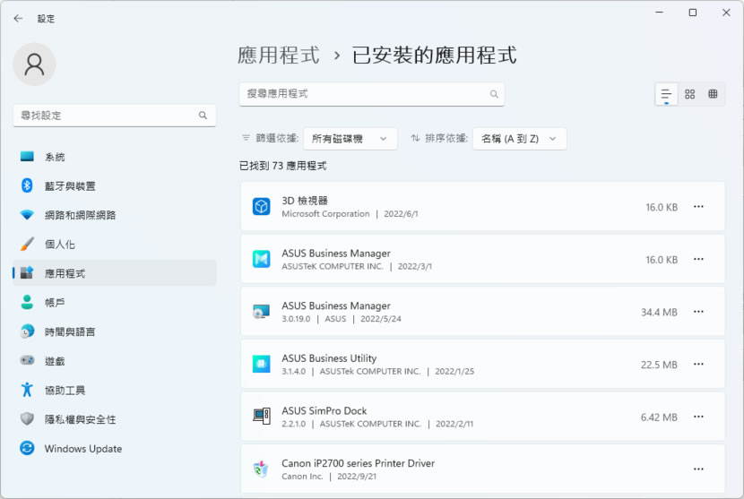744x499 pixels.
Task: Click the 已找到 73 應用程式 count text
Action: coord(282,166)
